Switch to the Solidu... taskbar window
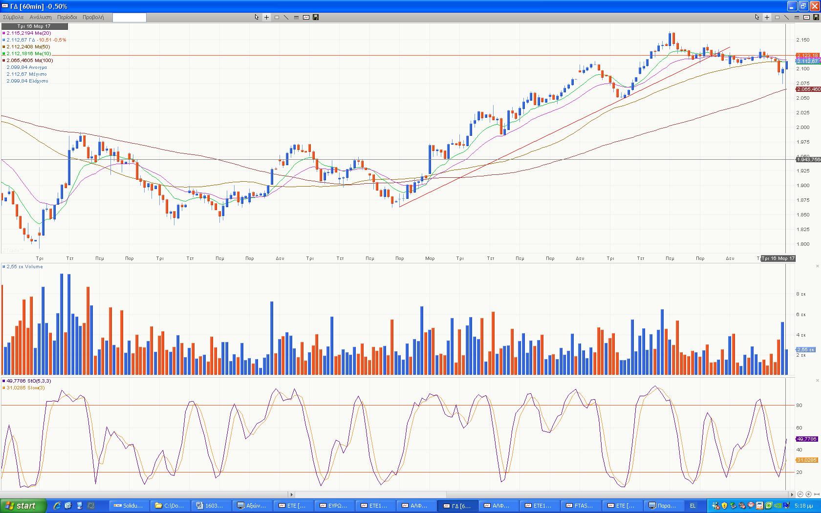This screenshot has height=513, width=821. (x=129, y=506)
